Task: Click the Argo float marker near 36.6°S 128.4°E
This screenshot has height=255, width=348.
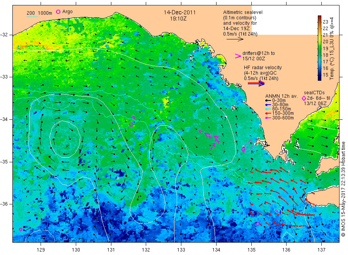Action: (20, 229)
